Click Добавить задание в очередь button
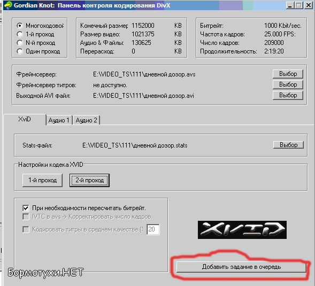 click(241, 267)
